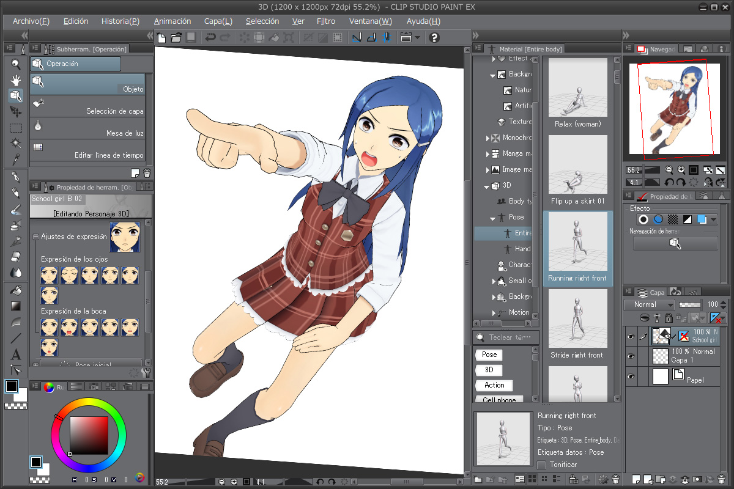
Task: Expand the Motion tree folder
Action: pyautogui.click(x=494, y=312)
